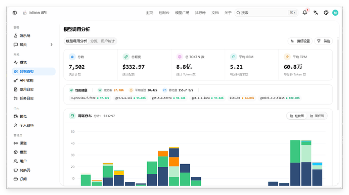The width and height of the screenshot is (349, 195).
Task: Open 个人资料 in the sidebar
Action: pos(33,125)
